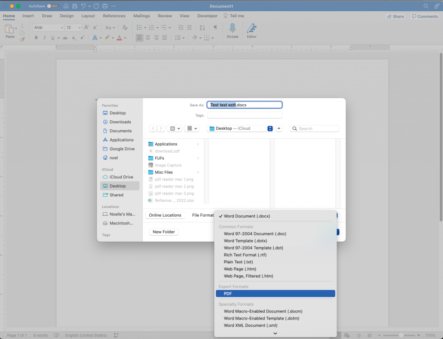
Task: Click the Format Painter brush icon
Action: coord(22,40)
